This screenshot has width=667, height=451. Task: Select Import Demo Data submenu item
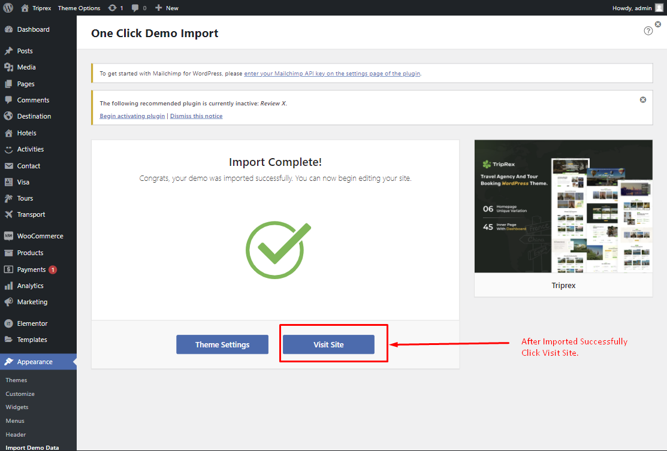pos(32,447)
